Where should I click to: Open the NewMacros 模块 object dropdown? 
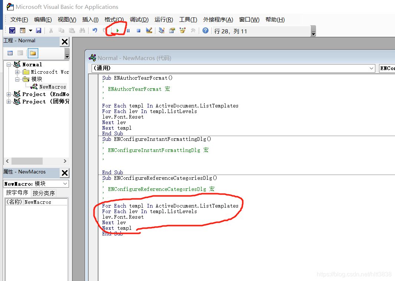tap(65, 184)
